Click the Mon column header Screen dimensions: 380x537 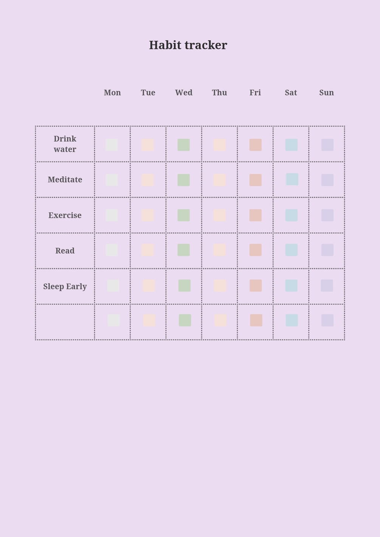(x=112, y=93)
